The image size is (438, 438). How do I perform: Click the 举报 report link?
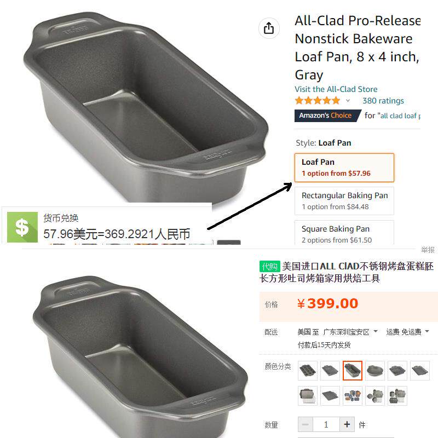pyautogui.click(x=428, y=250)
